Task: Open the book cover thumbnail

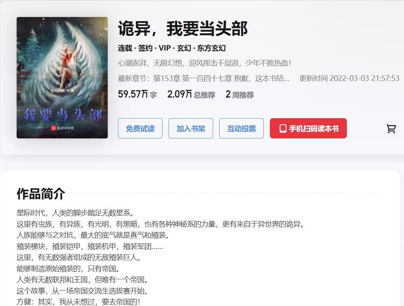Action: 62,78
